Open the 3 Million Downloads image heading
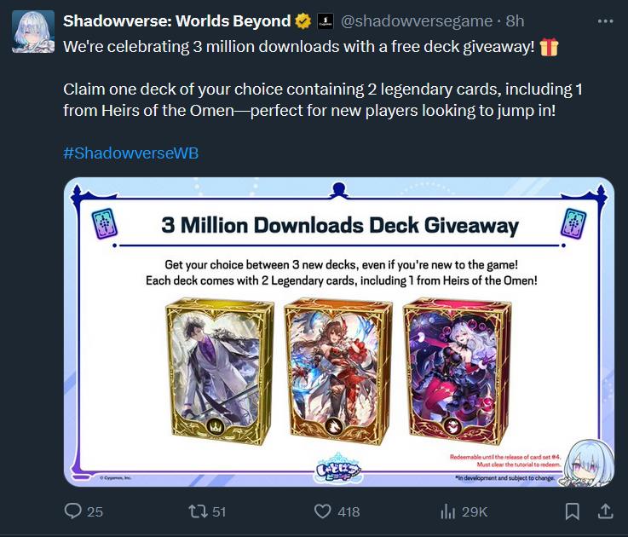The width and height of the screenshot is (628, 537). pyautogui.click(x=340, y=225)
